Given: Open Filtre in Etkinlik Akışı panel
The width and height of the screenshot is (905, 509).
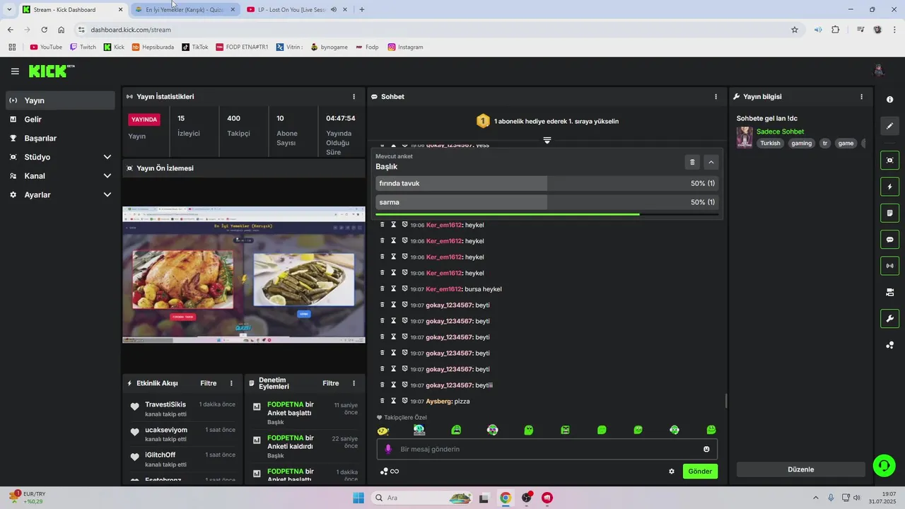Looking at the screenshot, I should (x=209, y=383).
